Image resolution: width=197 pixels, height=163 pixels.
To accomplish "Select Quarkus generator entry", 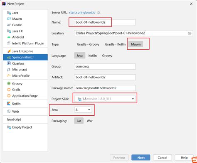I will pyautogui.click(x=25, y=63).
